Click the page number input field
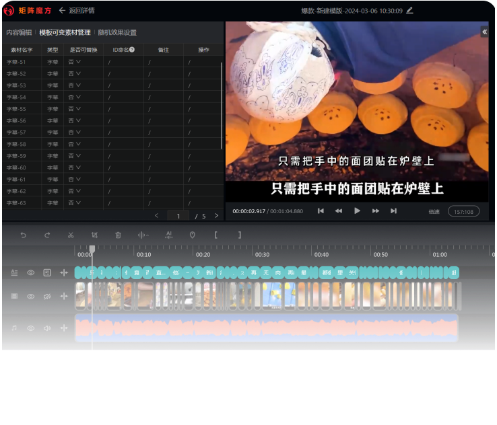Screen dimensions: 497x425 (x=178, y=216)
